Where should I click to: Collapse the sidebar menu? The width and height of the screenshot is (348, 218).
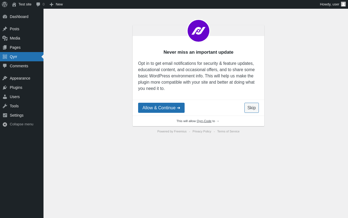[22, 124]
